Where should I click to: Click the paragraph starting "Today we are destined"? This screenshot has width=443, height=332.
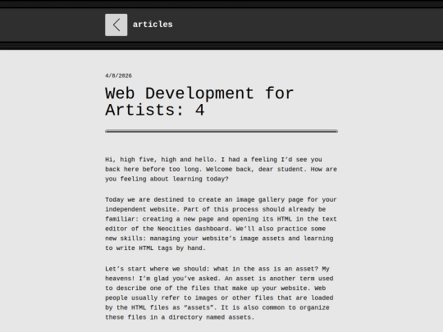point(221,224)
